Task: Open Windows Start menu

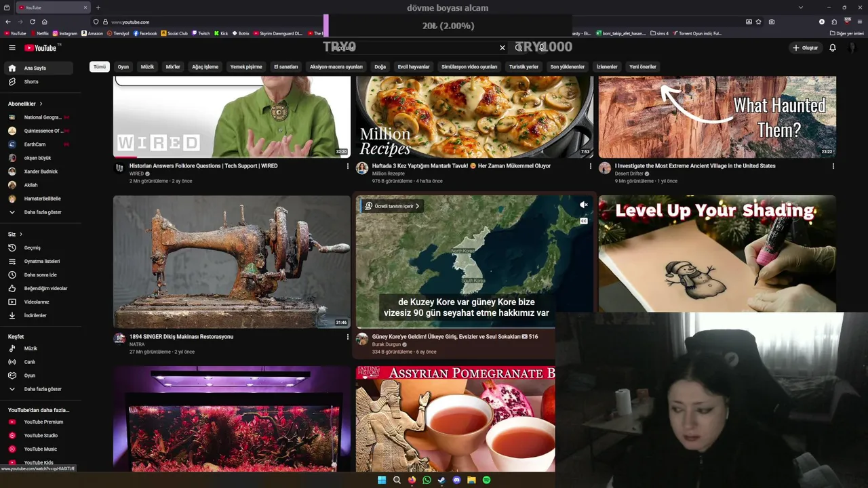Action: point(382,480)
